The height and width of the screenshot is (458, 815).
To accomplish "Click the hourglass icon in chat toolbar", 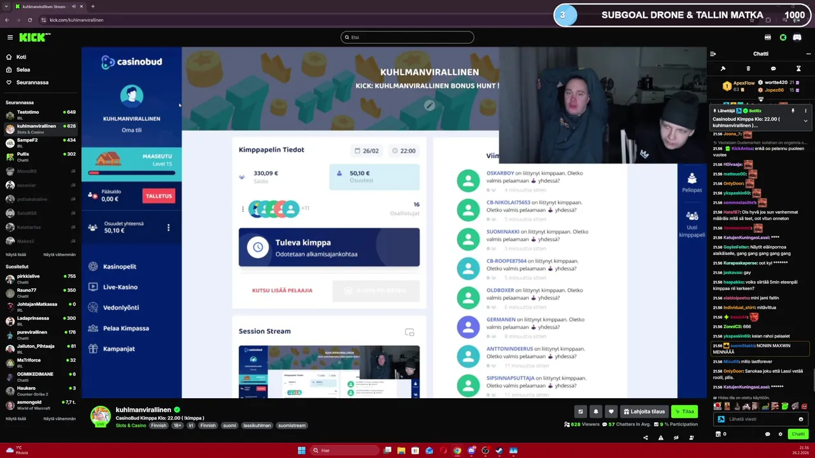I will point(798,69).
